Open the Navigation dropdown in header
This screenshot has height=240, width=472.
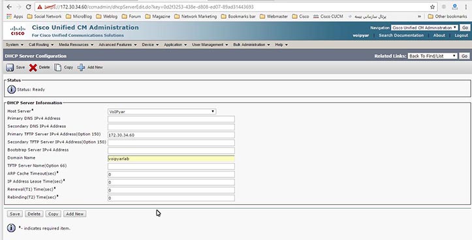[x=424, y=27]
